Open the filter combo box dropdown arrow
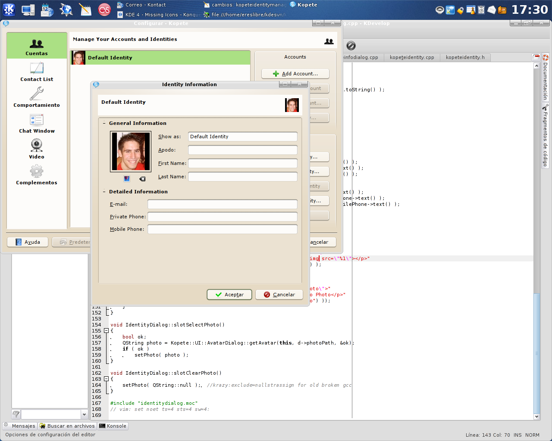The height and width of the screenshot is (441, 552). [84, 414]
